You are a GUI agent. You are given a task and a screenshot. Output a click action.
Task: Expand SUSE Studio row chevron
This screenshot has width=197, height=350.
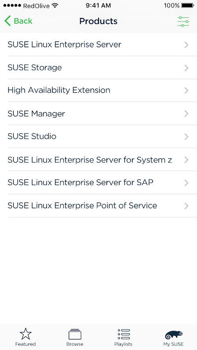[x=186, y=136]
